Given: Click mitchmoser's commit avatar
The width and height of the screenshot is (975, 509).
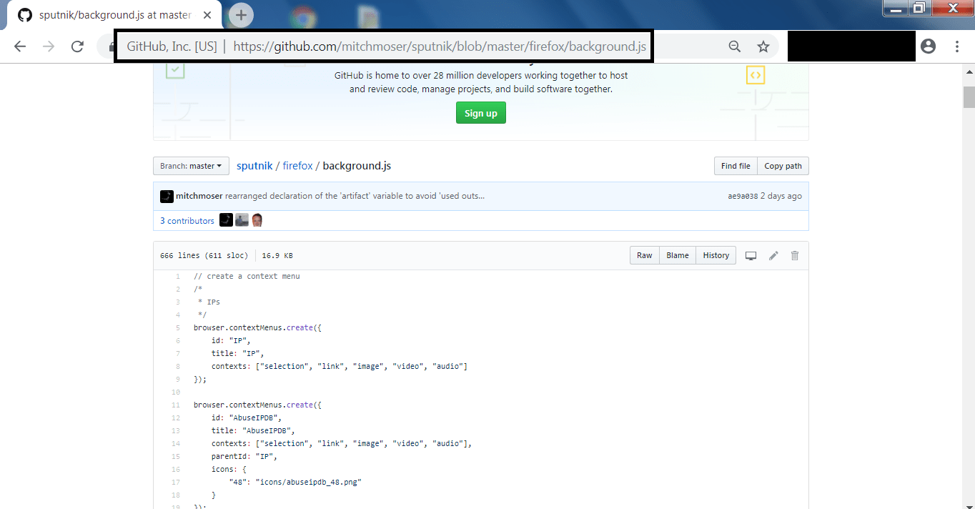Looking at the screenshot, I should (167, 195).
